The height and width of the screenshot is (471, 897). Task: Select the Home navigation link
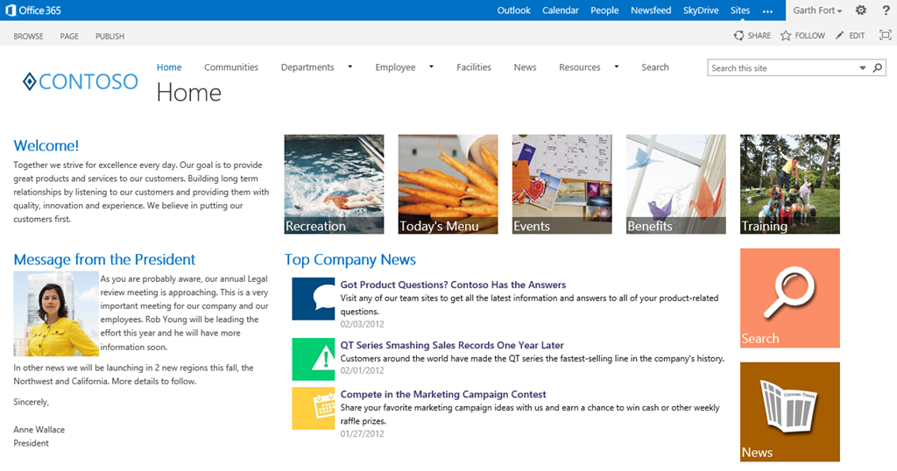pos(169,67)
